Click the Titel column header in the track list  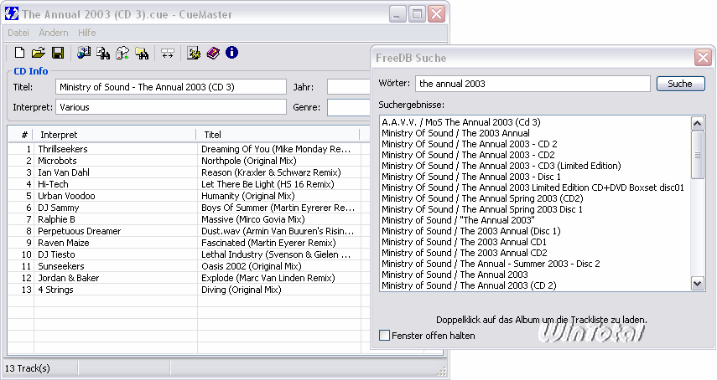(x=278, y=135)
